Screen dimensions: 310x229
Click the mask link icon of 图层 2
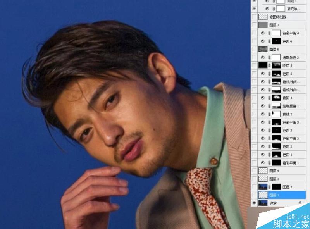coord(269,187)
